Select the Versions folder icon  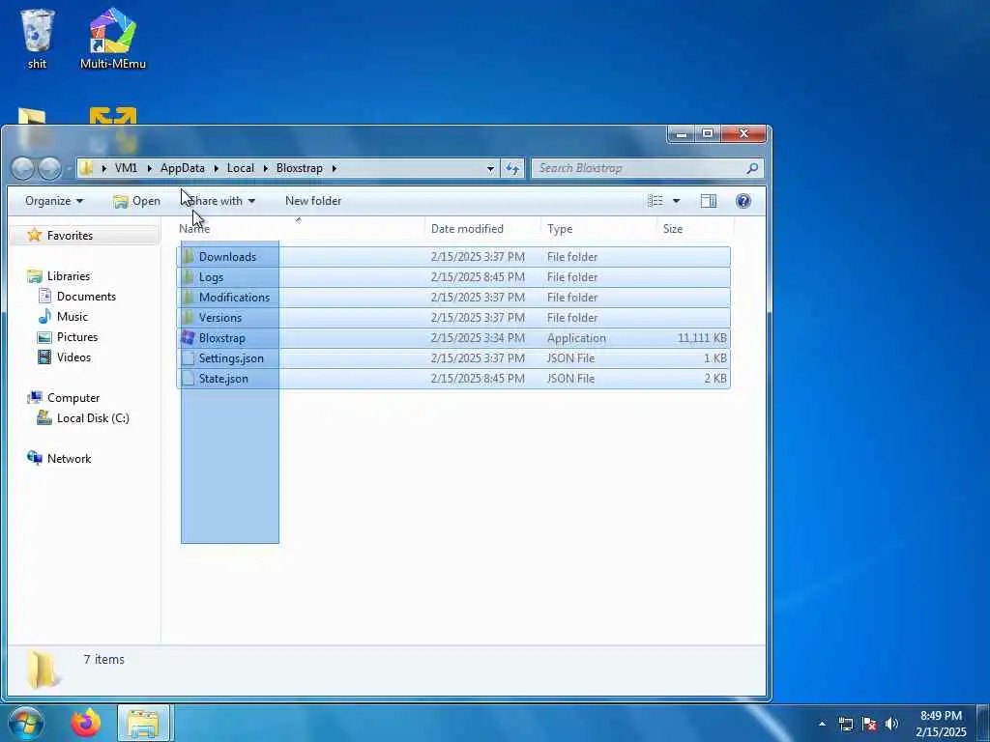[x=189, y=317]
